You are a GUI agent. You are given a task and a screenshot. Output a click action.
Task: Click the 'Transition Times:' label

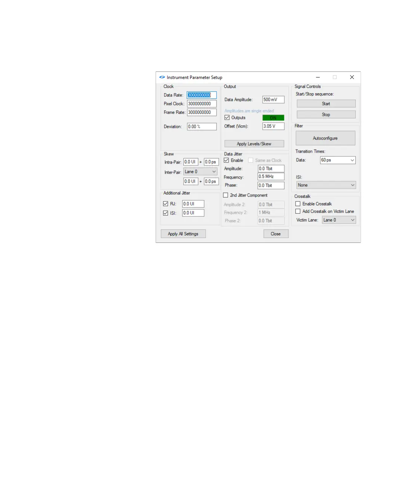point(310,152)
